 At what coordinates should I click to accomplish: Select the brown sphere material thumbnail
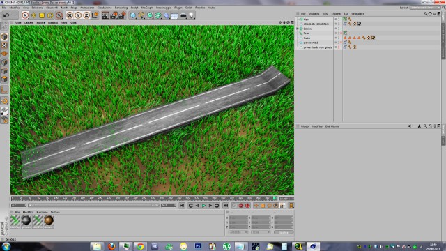(x=49, y=221)
